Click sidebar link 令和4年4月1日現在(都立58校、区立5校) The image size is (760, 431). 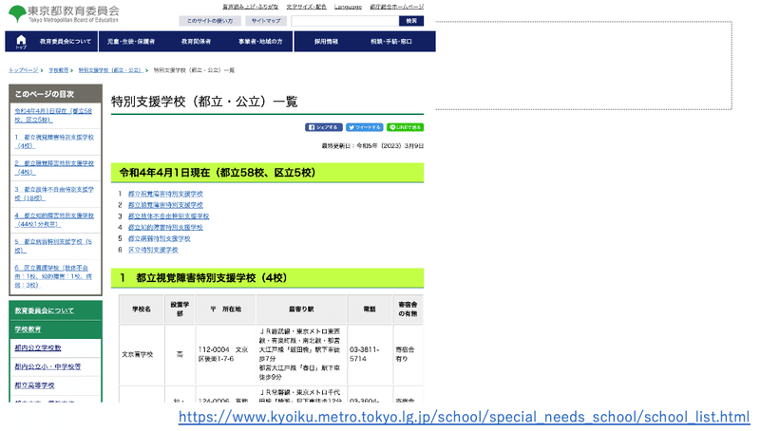pos(53,115)
